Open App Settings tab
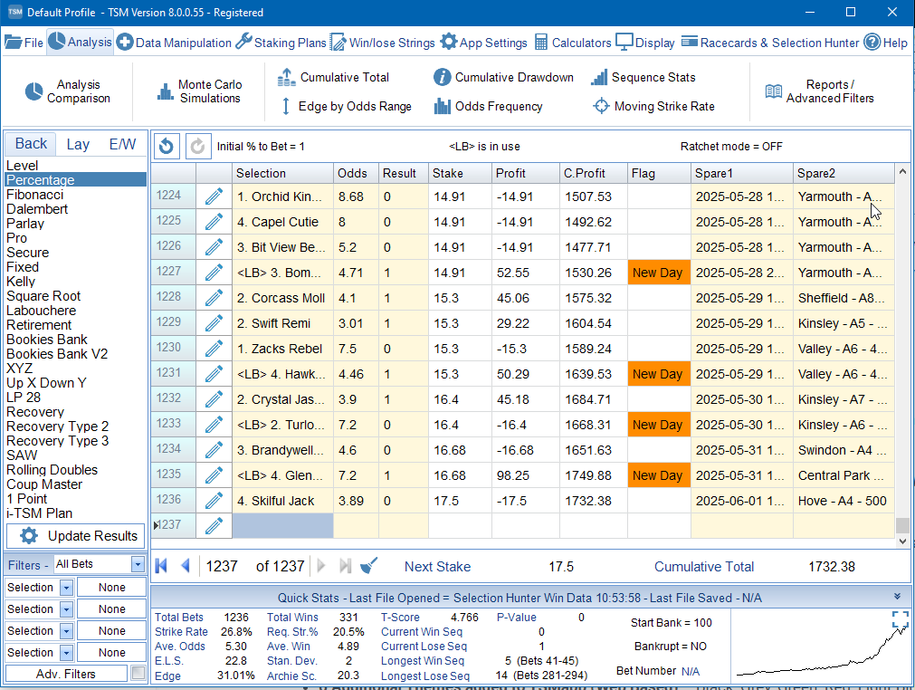Screen dimensions: 915x690 (x=484, y=43)
